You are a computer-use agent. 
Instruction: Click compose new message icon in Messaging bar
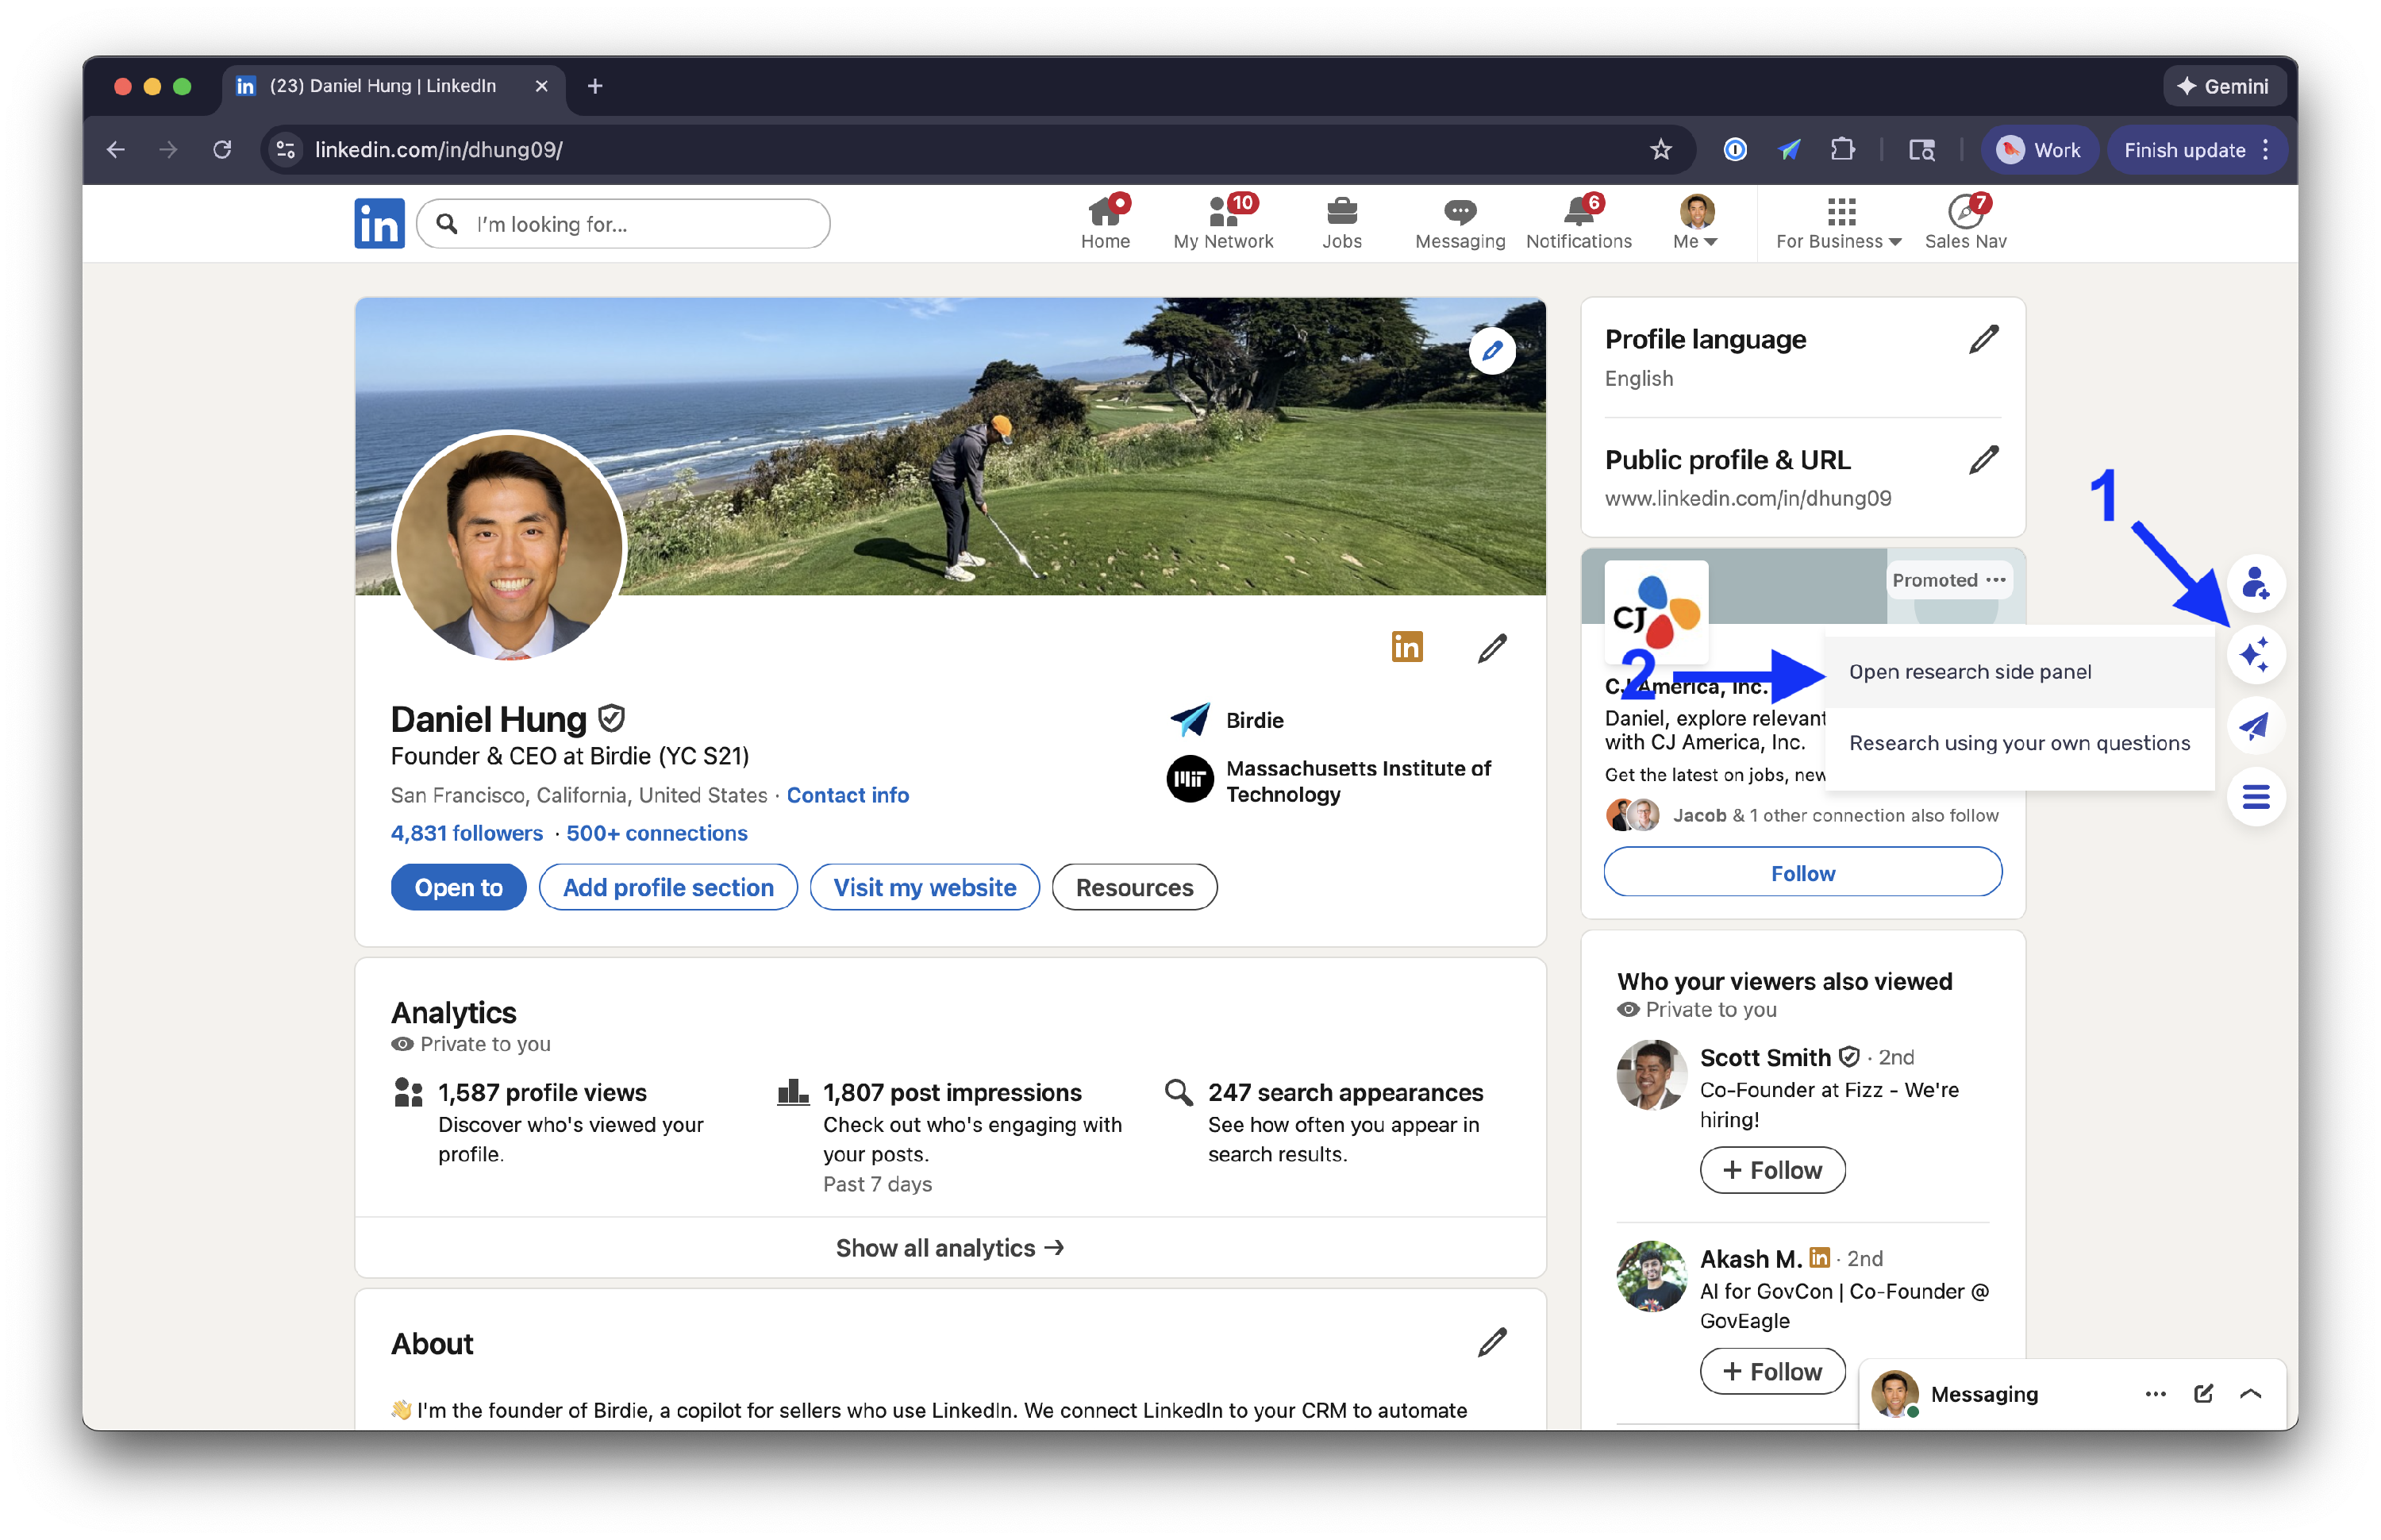pos(2203,1394)
